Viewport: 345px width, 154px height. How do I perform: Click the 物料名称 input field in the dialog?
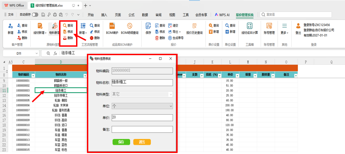(x=142, y=83)
